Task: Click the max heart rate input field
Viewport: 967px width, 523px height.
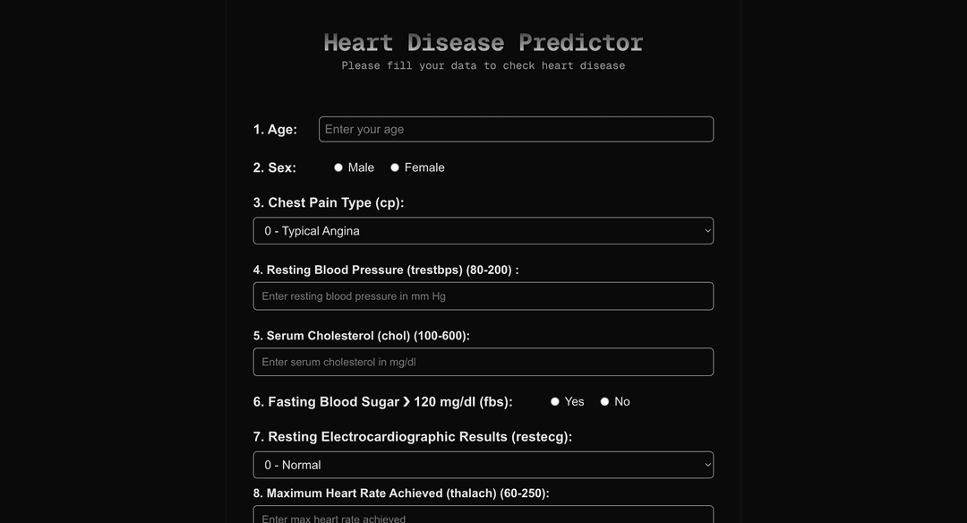Action: coord(483,518)
